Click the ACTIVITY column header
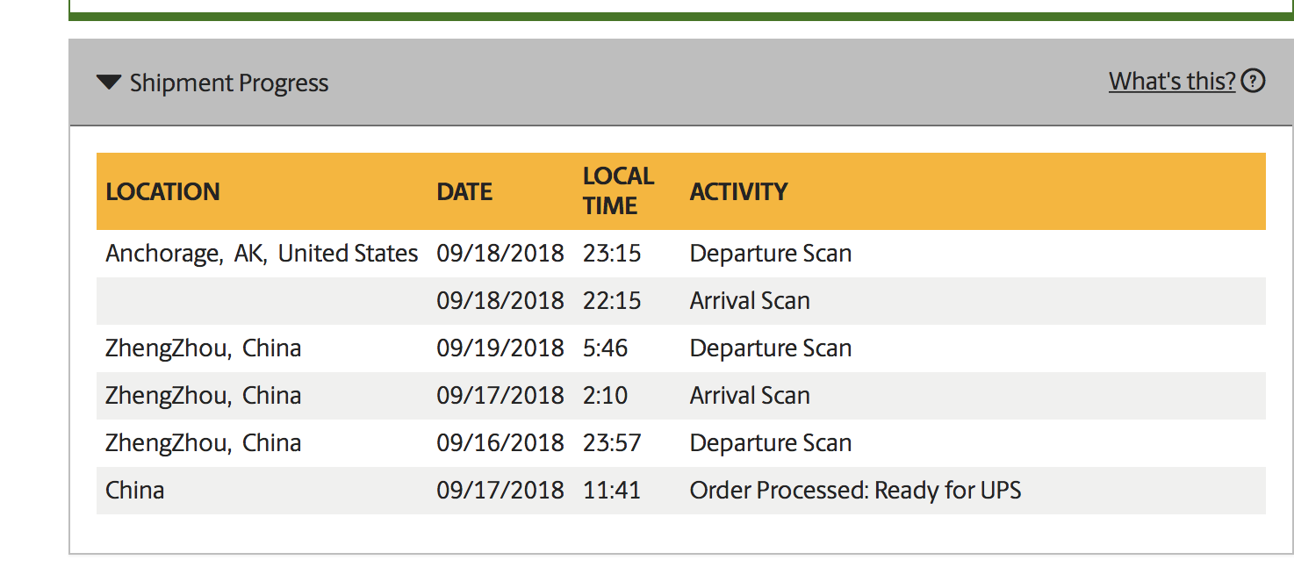Image resolution: width=1294 pixels, height=567 pixels. (x=738, y=191)
